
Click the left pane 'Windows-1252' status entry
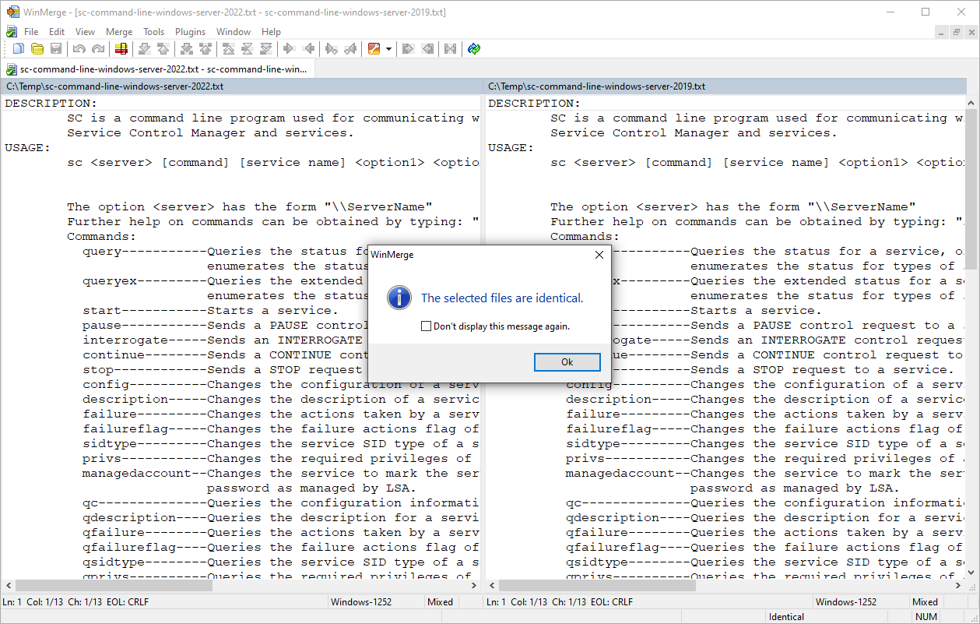[361, 602]
